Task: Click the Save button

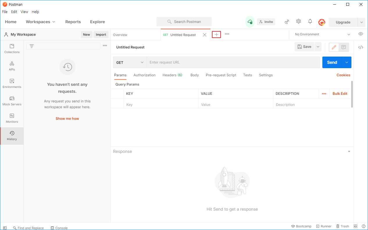Action: pos(304,47)
